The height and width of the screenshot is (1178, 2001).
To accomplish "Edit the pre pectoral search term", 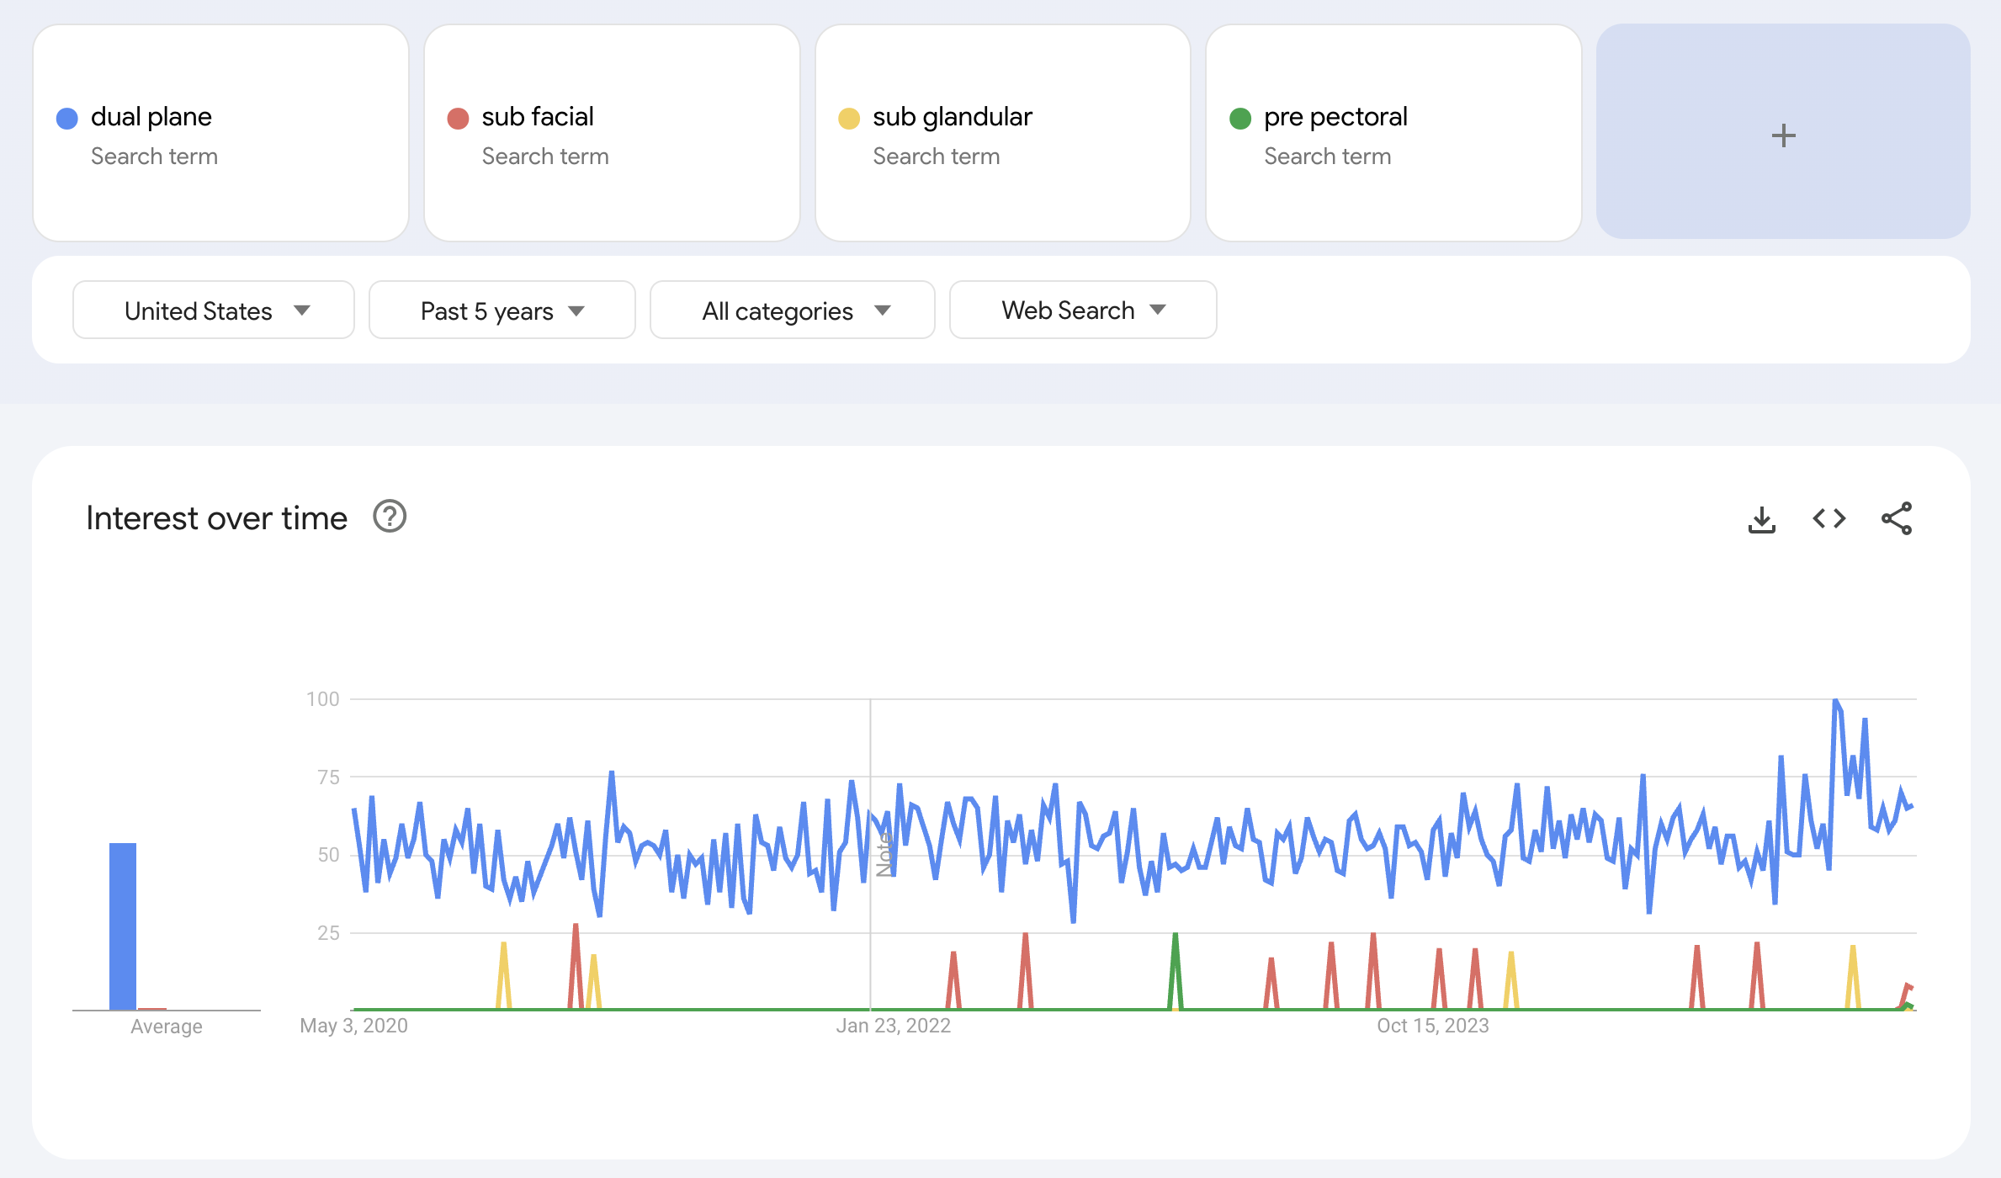I will pos(1393,133).
